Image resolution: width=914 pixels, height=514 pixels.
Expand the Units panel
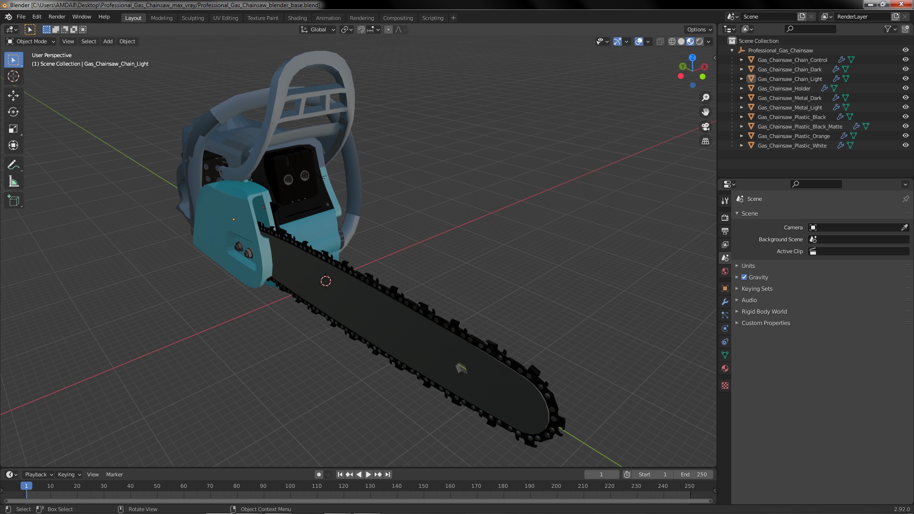pyautogui.click(x=748, y=266)
